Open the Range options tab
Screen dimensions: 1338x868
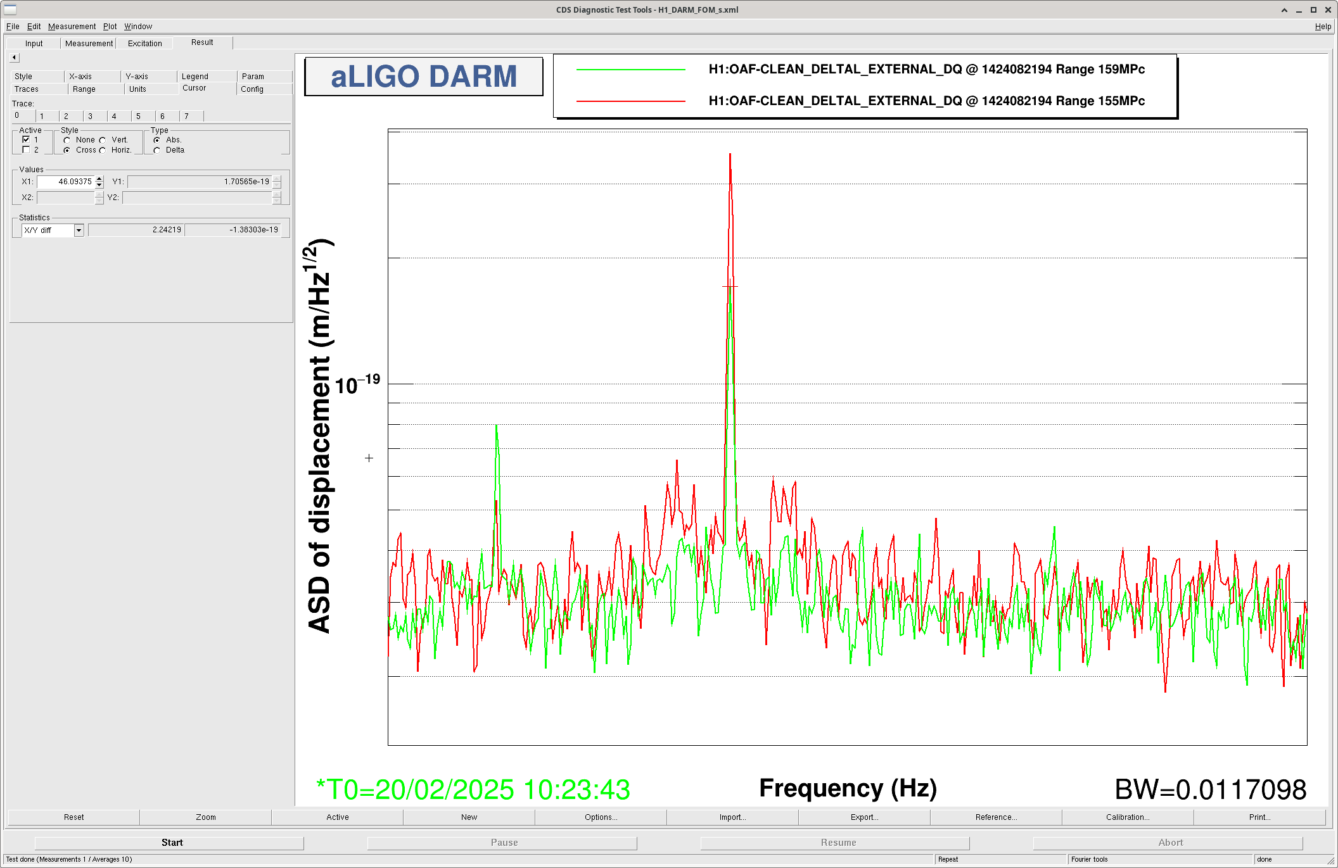pyautogui.click(x=96, y=89)
